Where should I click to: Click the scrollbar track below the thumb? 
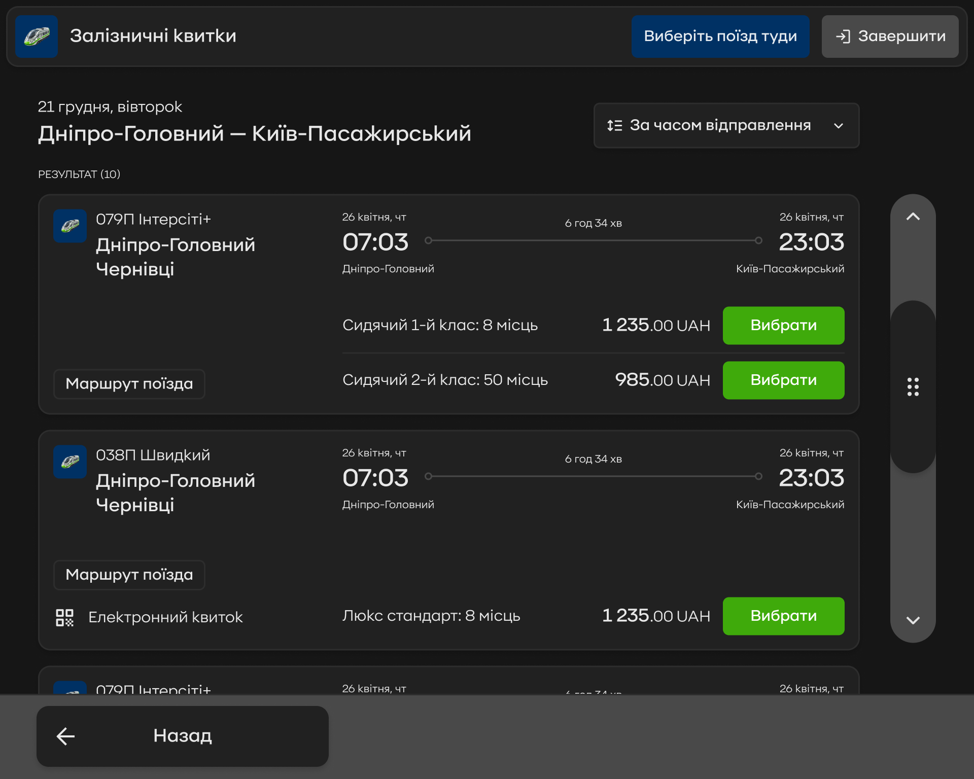click(913, 543)
